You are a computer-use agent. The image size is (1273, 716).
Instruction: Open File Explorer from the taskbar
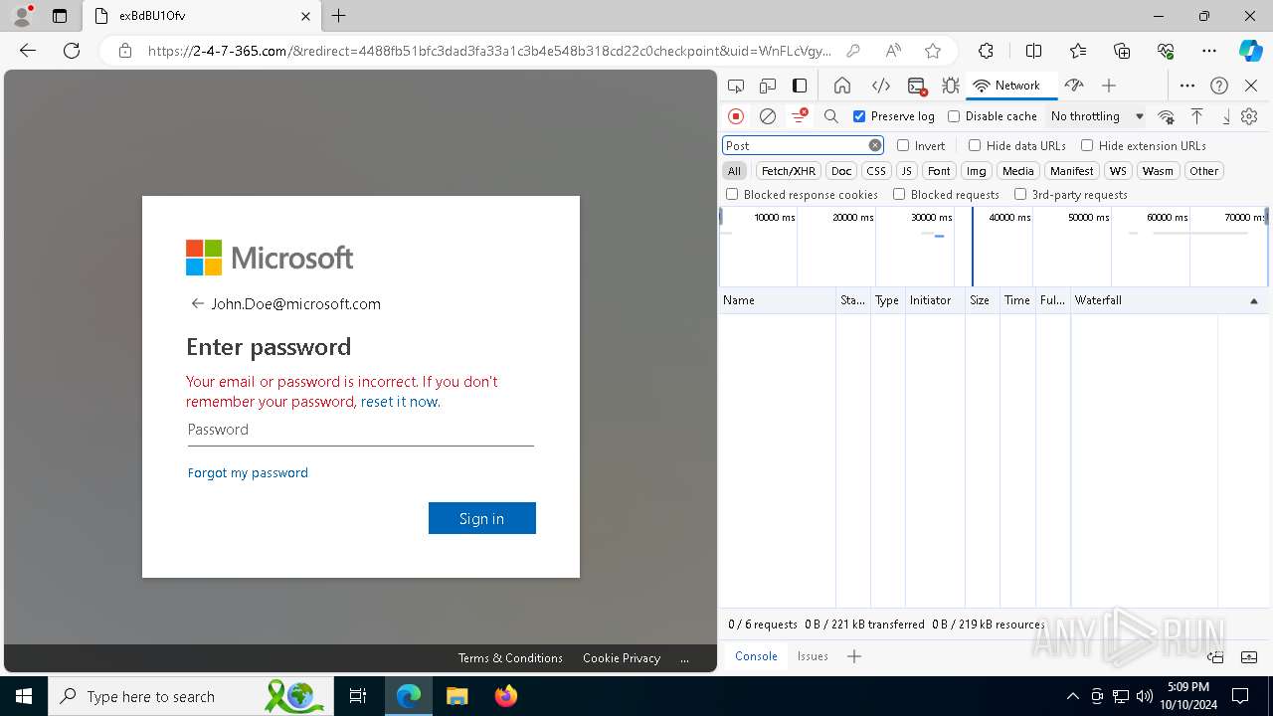pyautogui.click(x=456, y=696)
